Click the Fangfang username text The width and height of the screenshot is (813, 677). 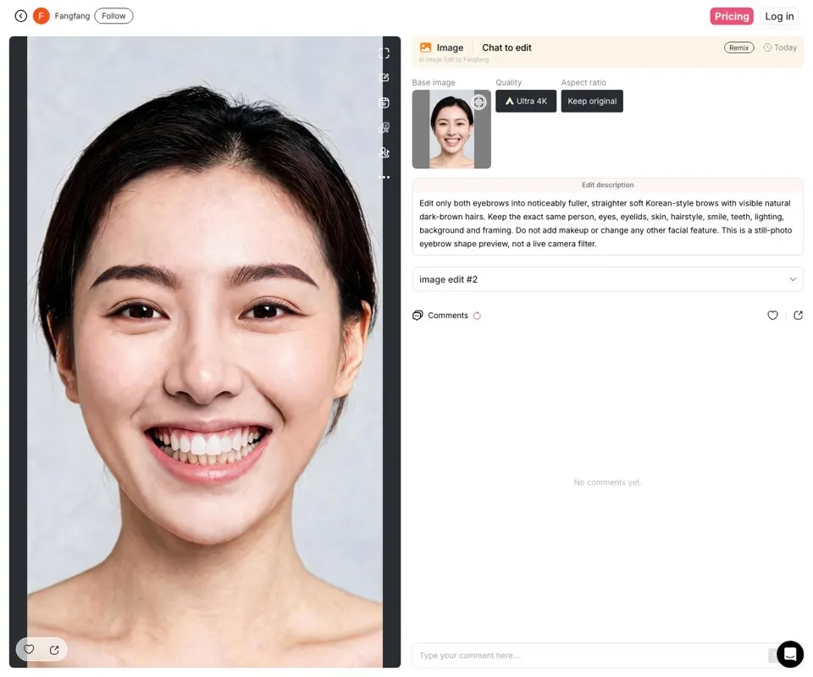coord(72,16)
